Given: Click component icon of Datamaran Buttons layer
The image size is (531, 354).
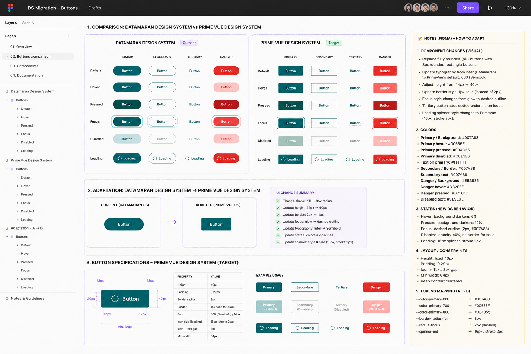Looking at the screenshot, I should tap(12, 100).
